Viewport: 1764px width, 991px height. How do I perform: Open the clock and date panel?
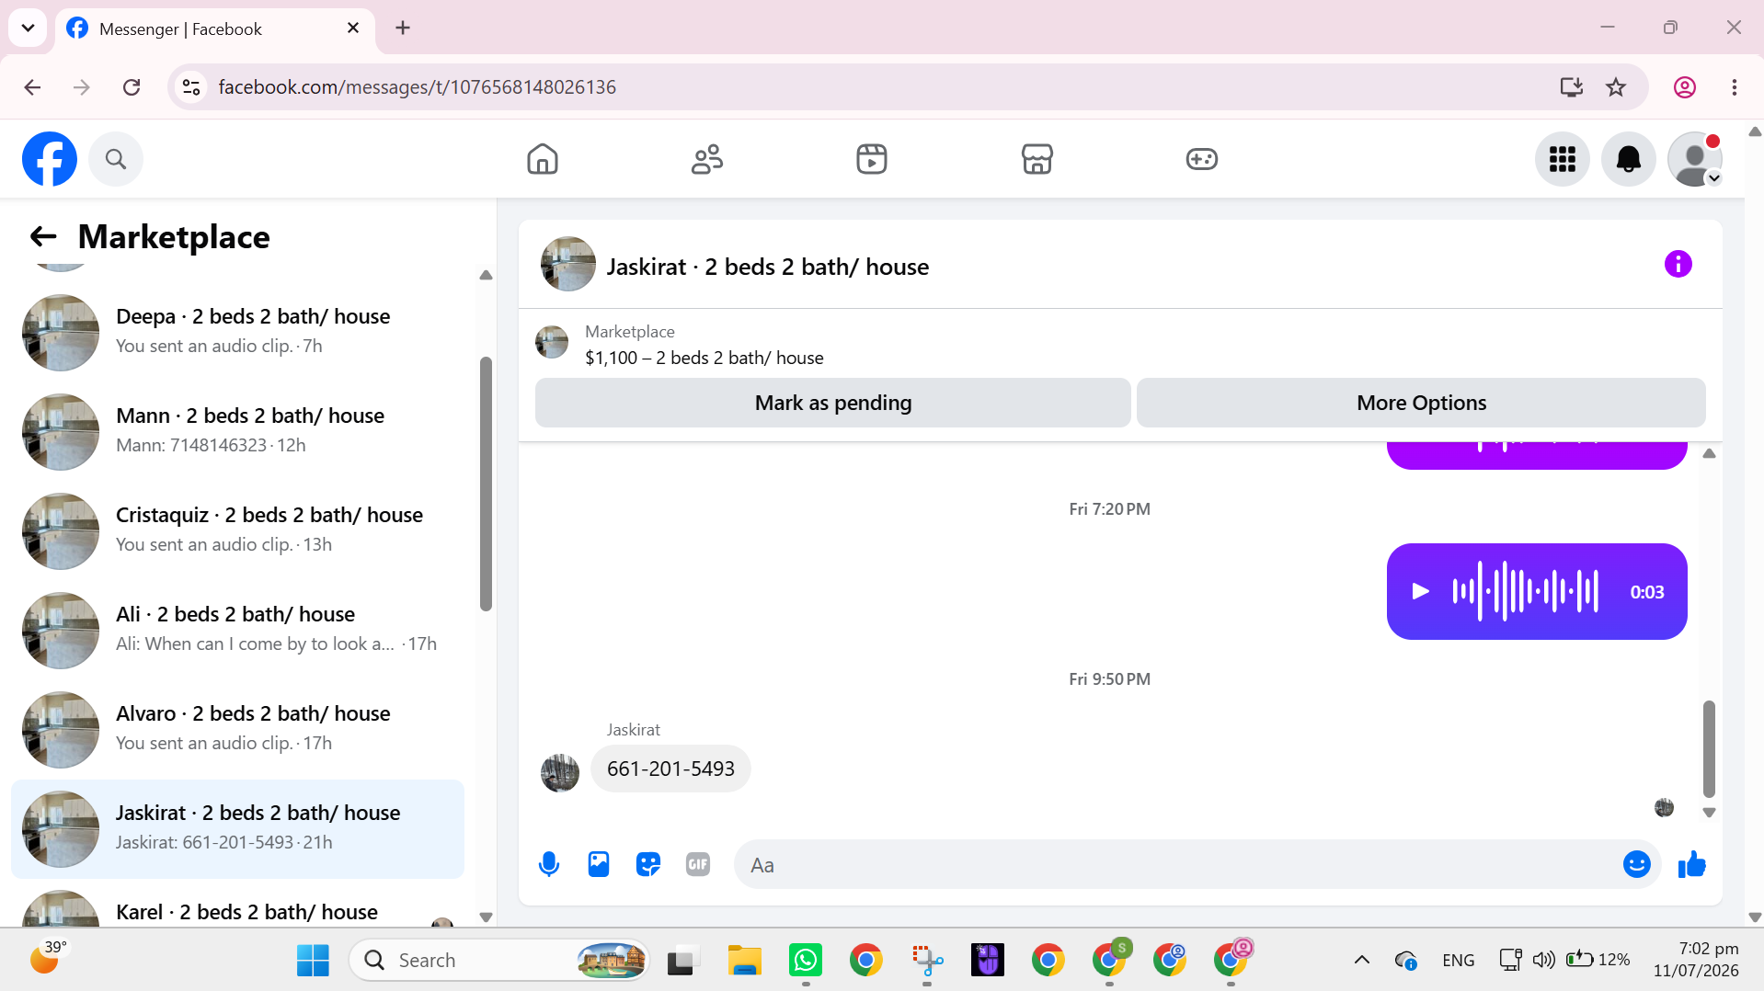click(x=1696, y=960)
